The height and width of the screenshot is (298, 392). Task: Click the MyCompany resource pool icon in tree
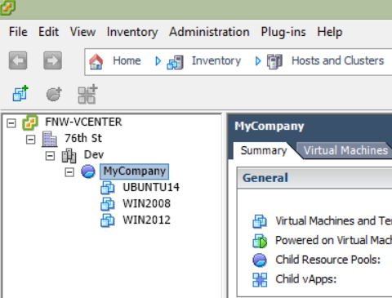point(88,171)
